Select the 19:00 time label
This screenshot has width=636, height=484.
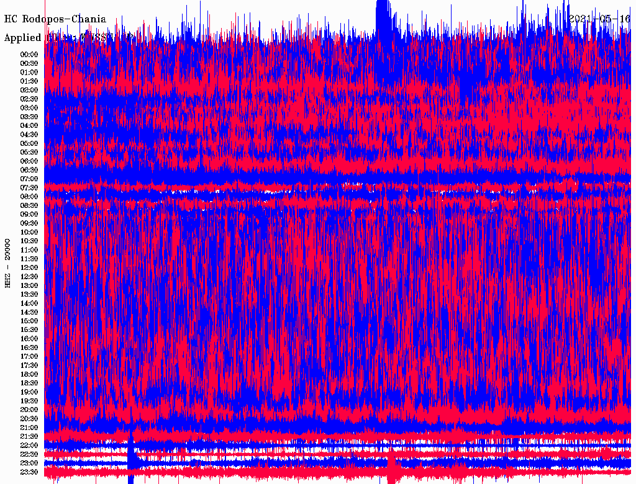tap(29, 392)
